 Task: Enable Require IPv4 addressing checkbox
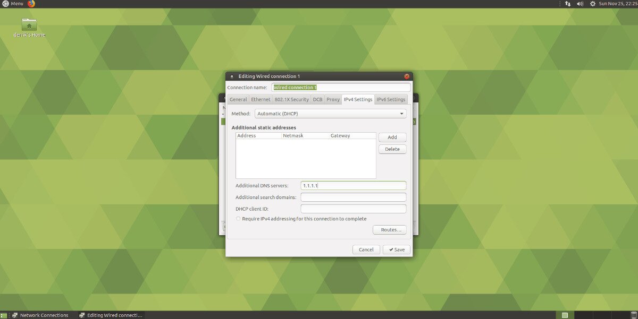(238, 219)
